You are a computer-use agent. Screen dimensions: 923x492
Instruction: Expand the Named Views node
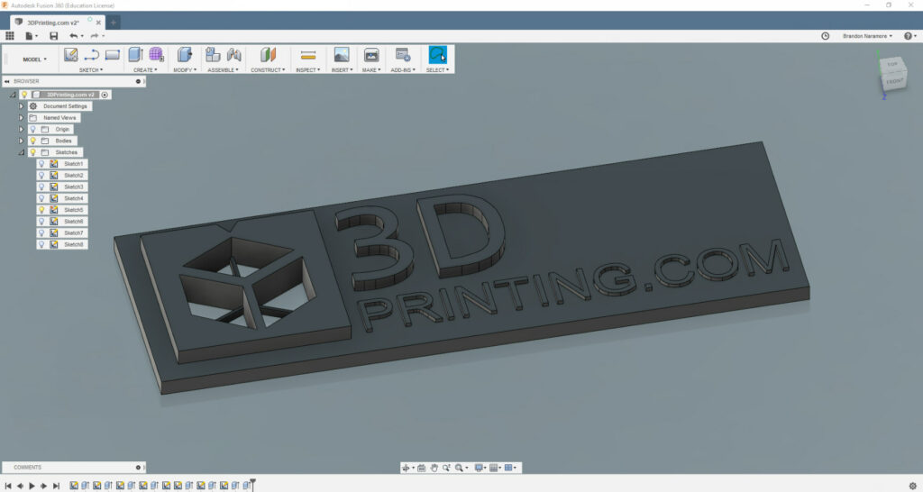click(x=22, y=118)
